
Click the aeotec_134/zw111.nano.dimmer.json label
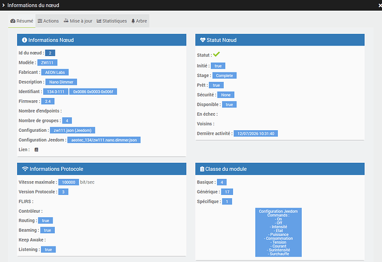pyautogui.click(x=104, y=140)
